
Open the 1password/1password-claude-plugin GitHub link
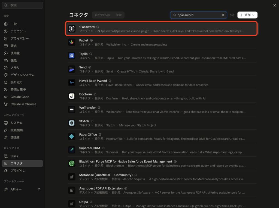(x=123, y=31)
